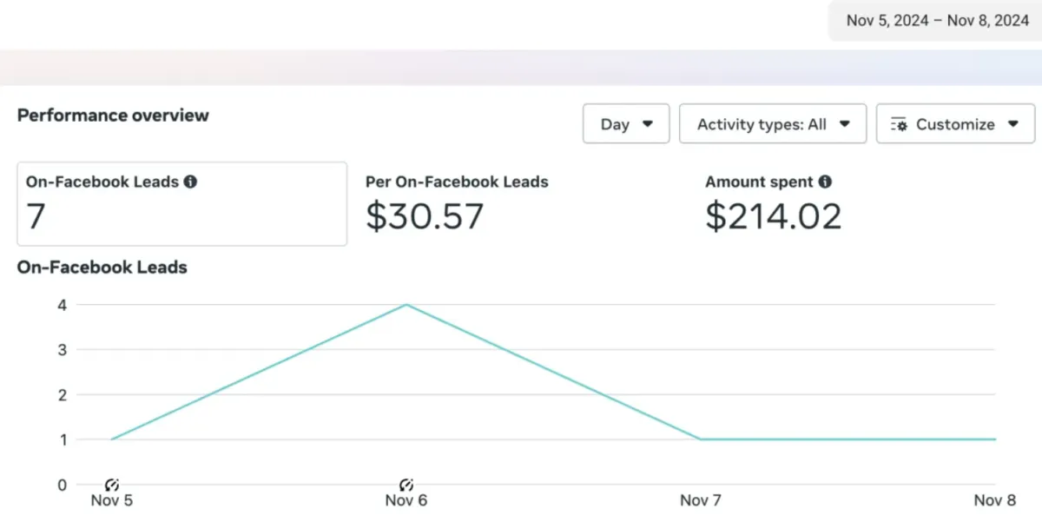Viewport: 1042px width, 522px height.
Task: Select the Amount spent metric
Action: [759, 182]
